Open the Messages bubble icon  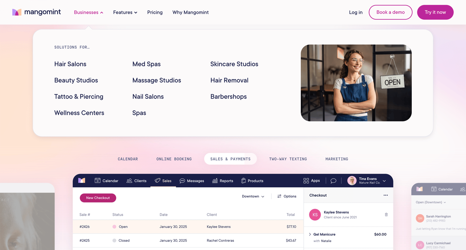click(182, 181)
